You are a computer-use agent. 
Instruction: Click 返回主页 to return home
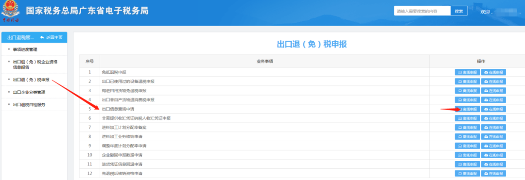[51, 37]
